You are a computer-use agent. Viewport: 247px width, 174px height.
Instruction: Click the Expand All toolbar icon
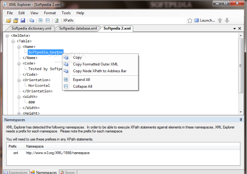tap(41, 20)
